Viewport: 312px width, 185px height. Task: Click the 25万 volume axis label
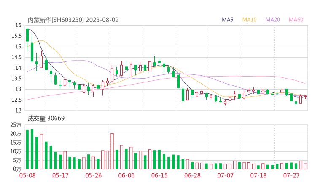click(16, 125)
